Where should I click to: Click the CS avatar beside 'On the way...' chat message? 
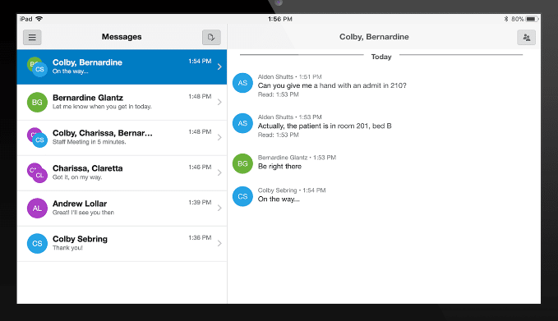click(x=242, y=196)
